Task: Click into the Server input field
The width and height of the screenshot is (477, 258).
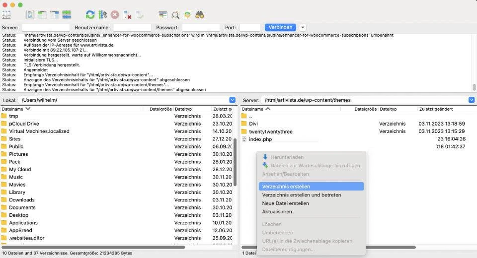Action: point(46,27)
